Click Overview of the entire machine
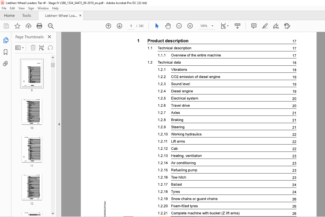 click(196, 55)
